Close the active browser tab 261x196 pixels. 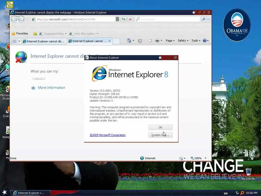point(110,41)
